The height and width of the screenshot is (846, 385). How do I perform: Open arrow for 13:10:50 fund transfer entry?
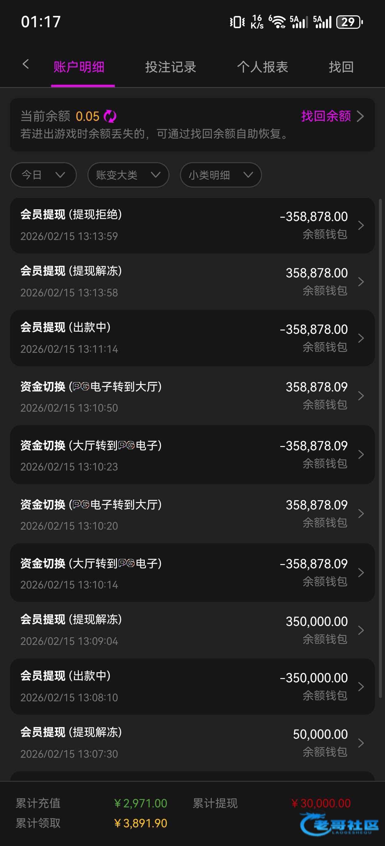pos(361,396)
